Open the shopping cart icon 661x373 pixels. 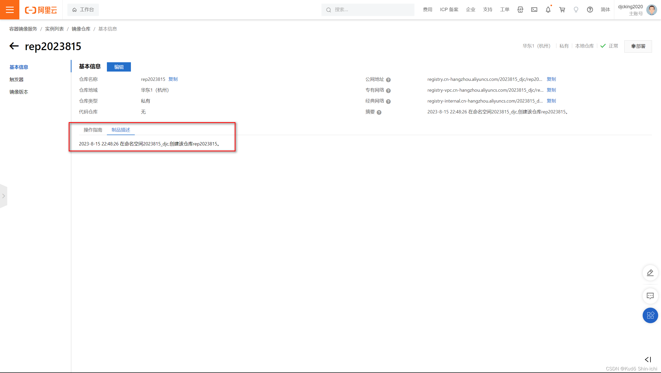[562, 10]
